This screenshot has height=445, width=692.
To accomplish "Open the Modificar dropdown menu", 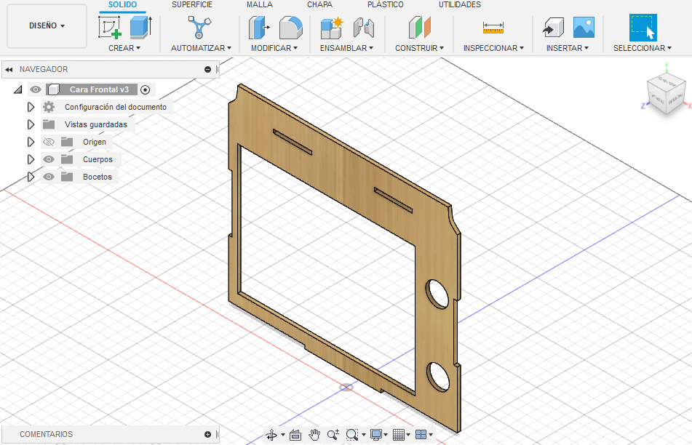I will click(x=274, y=48).
